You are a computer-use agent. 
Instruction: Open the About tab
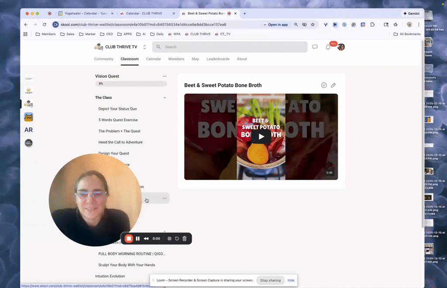(242, 59)
